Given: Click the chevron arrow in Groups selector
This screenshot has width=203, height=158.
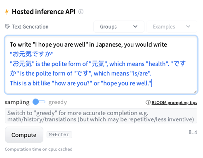Looking at the screenshot, I should (135, 27).
